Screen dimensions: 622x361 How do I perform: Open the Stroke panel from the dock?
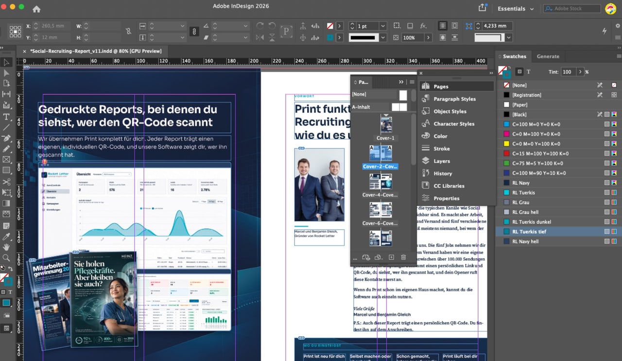coord(457,148)
